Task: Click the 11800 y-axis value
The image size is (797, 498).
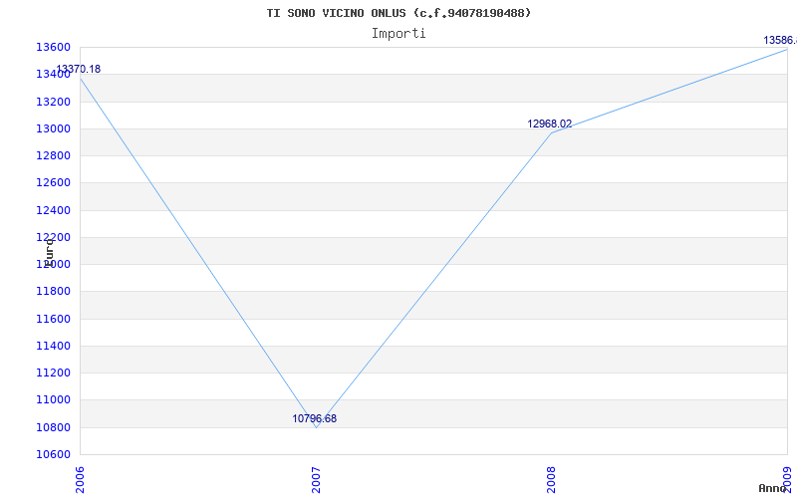Action: [x=53, y=292]
